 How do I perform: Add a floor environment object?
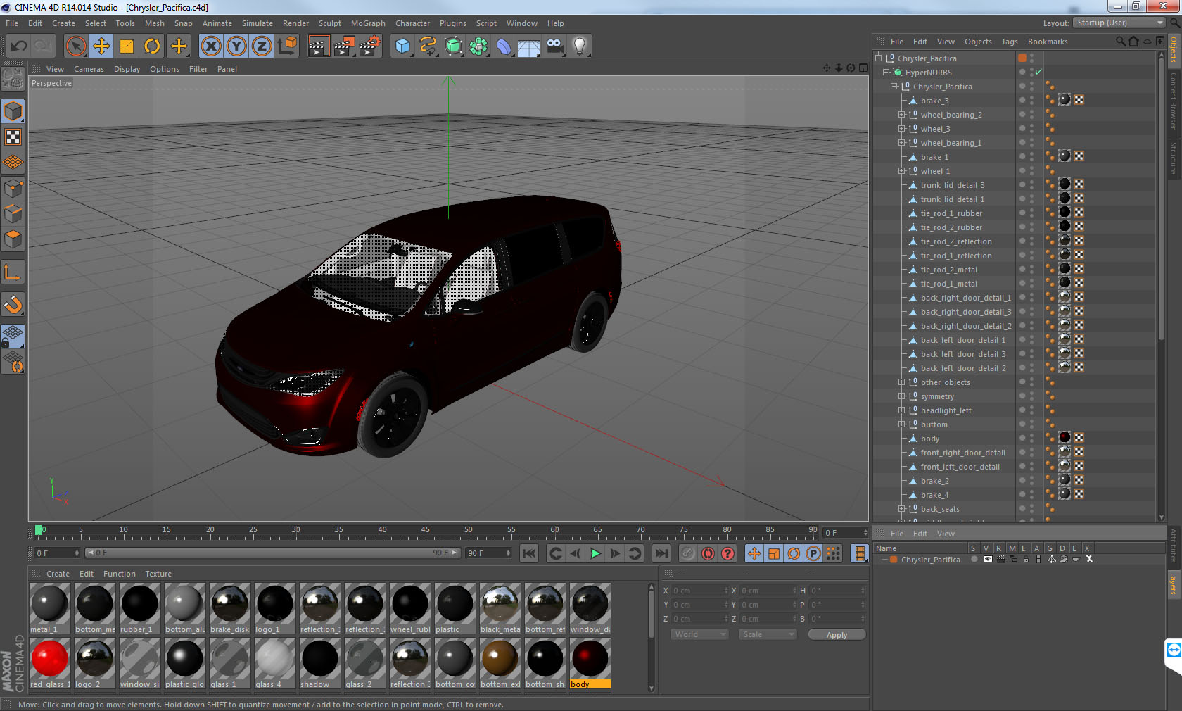[529, 46]
